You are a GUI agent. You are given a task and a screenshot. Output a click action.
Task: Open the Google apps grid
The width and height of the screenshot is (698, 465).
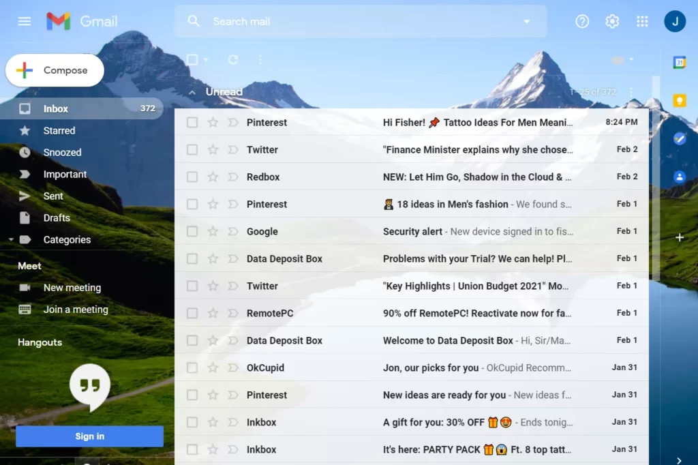tap(641, 21)
